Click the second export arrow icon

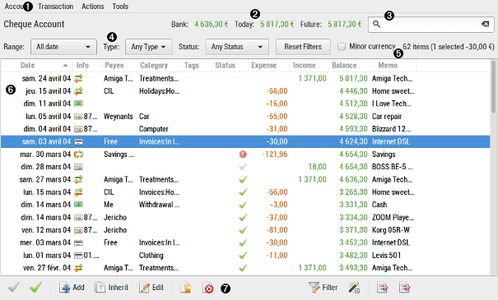coord(405,288)
